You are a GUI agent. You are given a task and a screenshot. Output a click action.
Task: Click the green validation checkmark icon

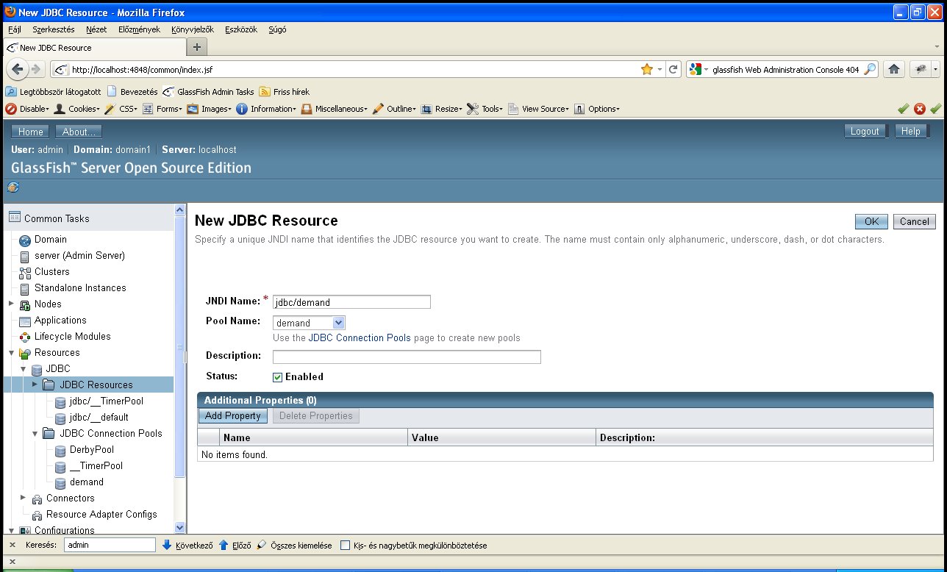(x=903, y=109)
